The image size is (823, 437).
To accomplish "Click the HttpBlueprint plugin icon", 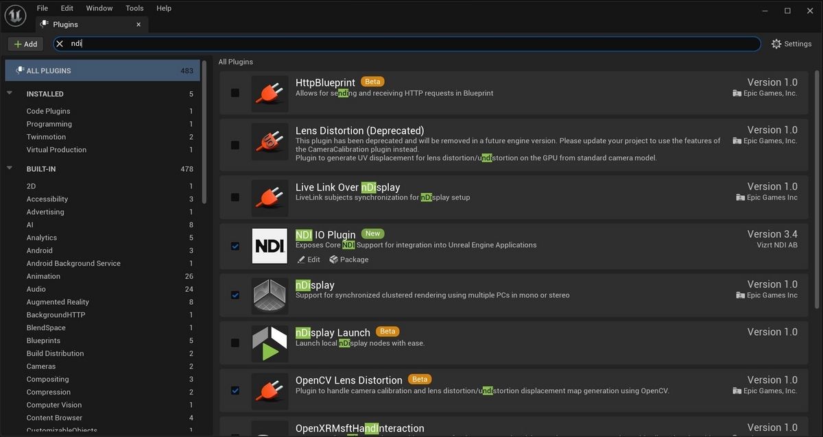I will click(270, 92).
